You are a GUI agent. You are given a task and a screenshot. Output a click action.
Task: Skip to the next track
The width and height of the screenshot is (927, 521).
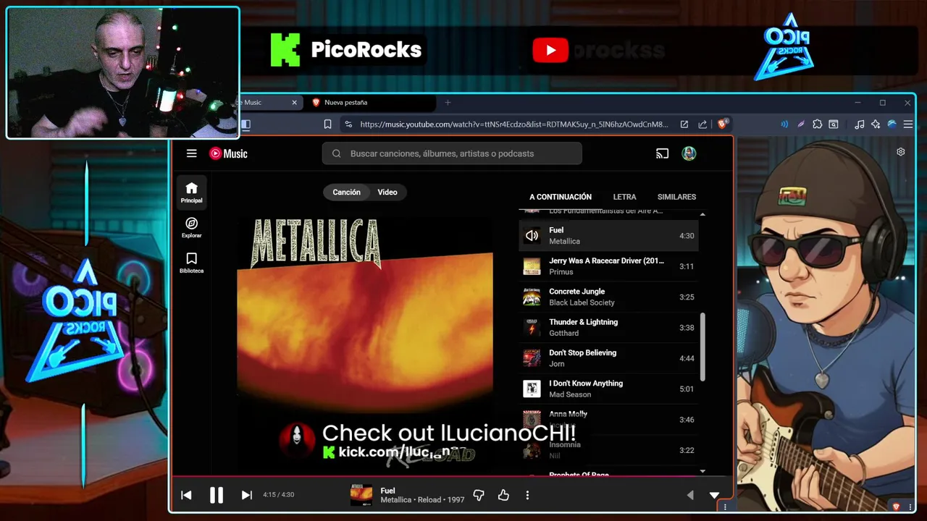[x=246, y=495]
